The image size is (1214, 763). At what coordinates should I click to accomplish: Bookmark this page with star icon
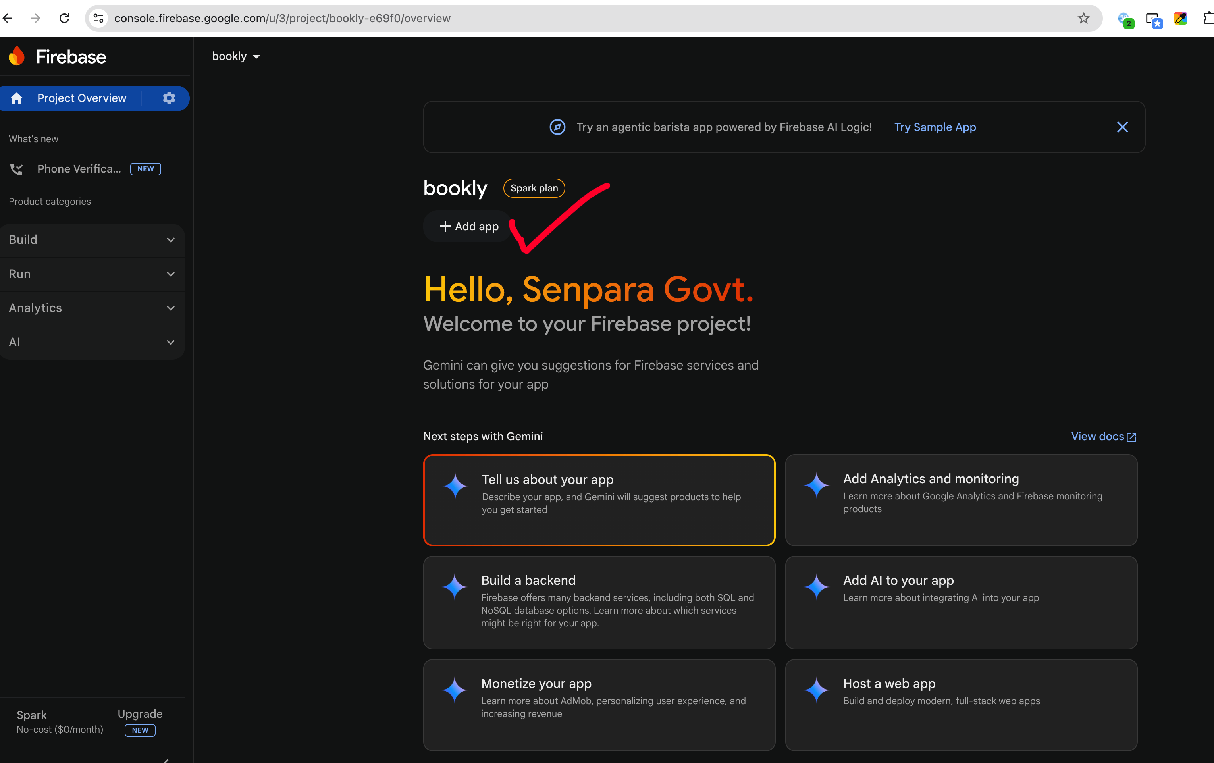1083,19
